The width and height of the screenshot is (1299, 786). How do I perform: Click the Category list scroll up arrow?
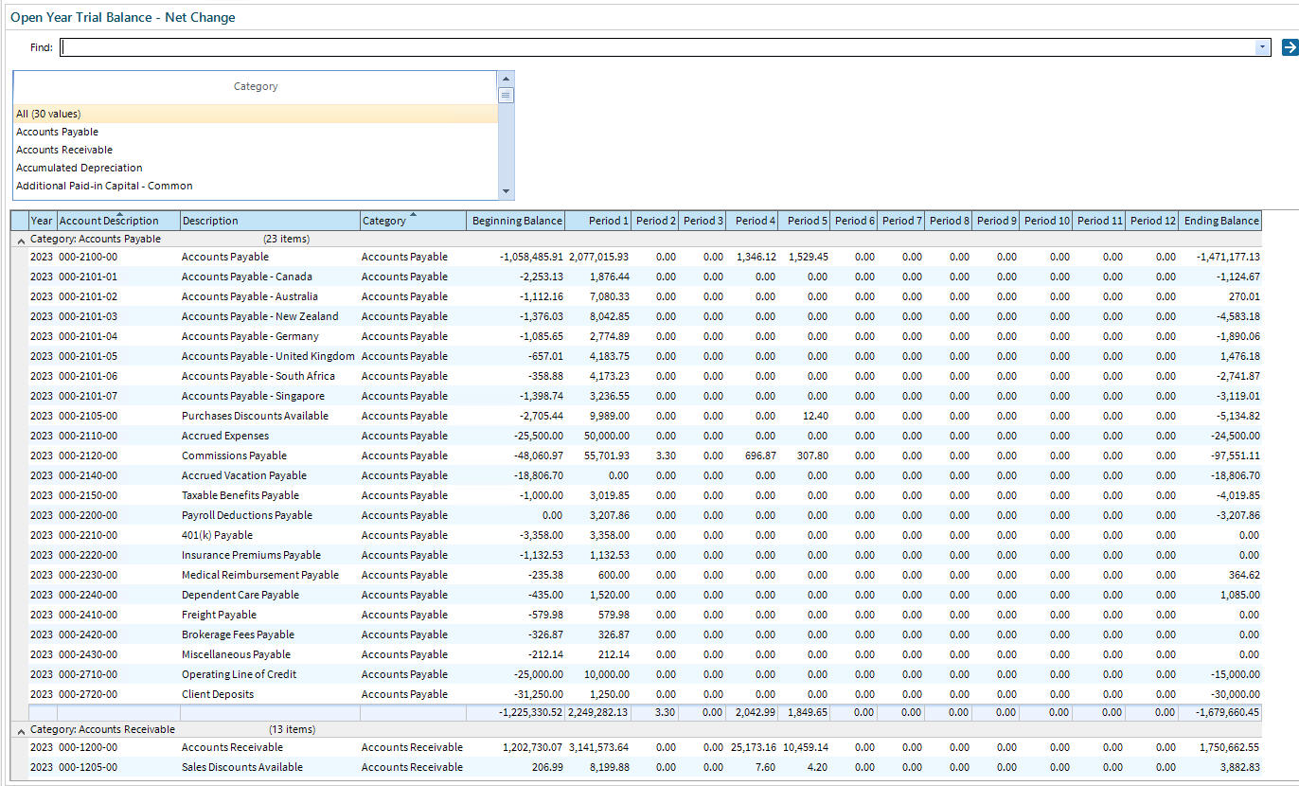[506, 79]
